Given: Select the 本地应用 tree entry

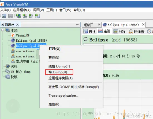Looking at the screenshot, I should click(27, 61).
